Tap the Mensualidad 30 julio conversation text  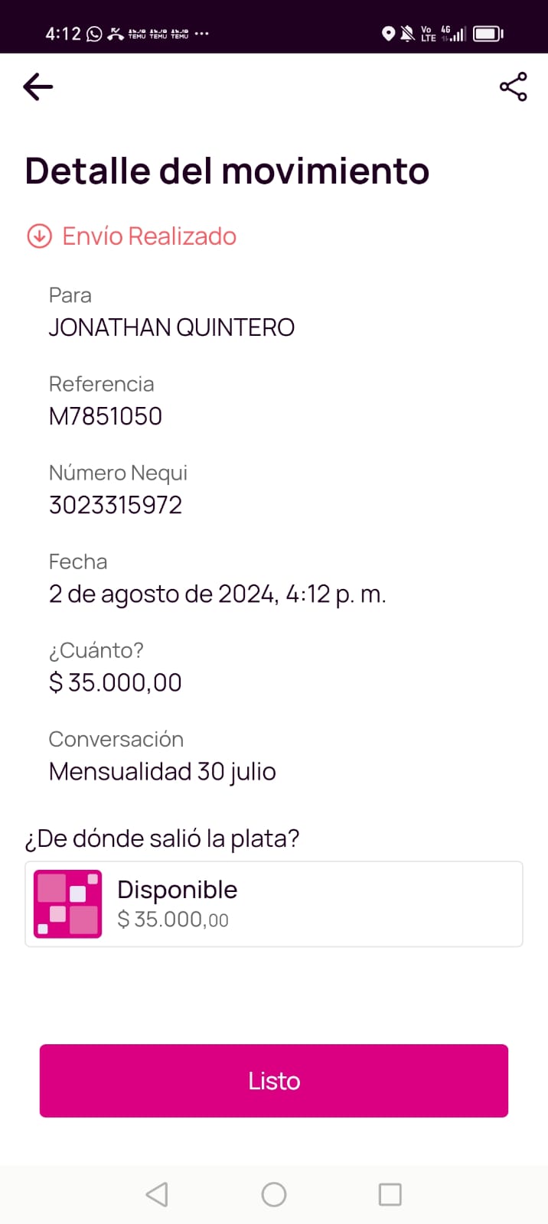162,771
